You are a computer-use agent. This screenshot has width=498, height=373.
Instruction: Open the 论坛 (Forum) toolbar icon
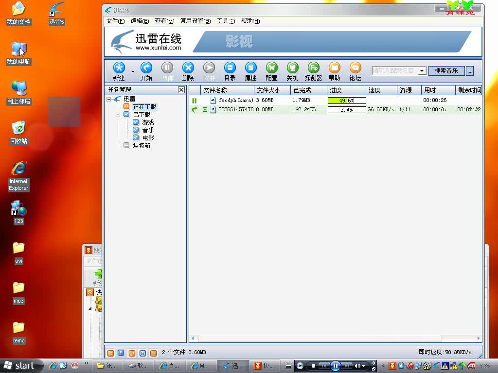point(355,71)
